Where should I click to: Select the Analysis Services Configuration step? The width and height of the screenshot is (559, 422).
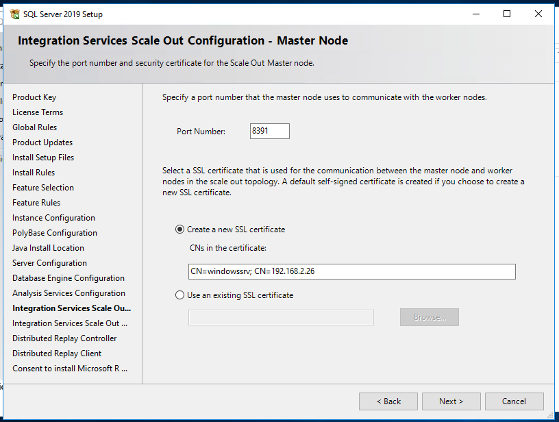point(69,293)
